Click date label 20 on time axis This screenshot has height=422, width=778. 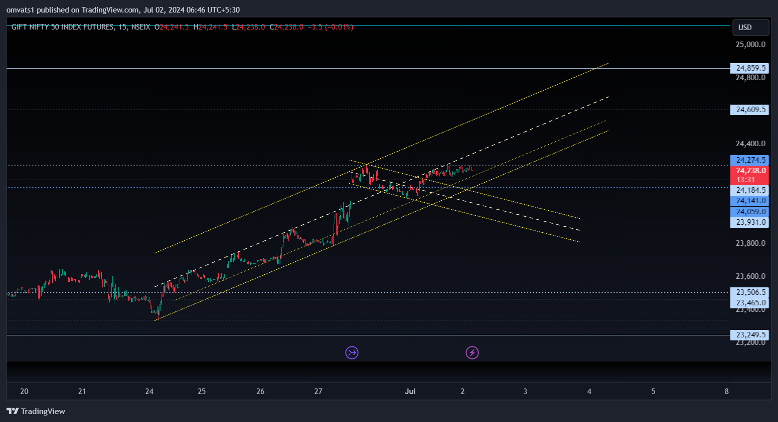click(24, 391)
